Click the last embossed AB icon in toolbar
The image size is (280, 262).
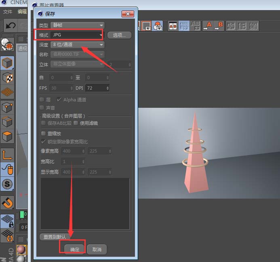click(x=253, y=26)
